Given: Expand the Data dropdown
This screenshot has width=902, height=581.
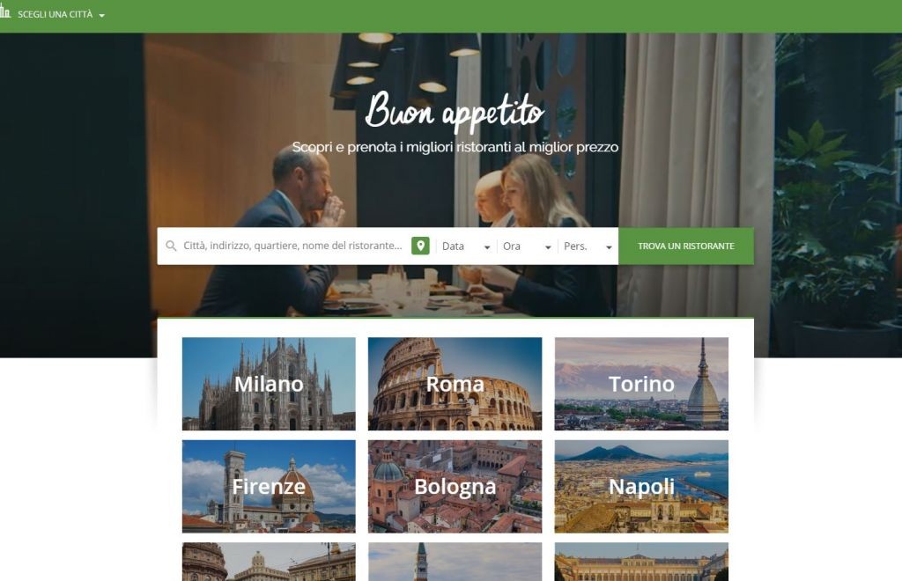Looking at the screenshot, I should coord(466,246).
